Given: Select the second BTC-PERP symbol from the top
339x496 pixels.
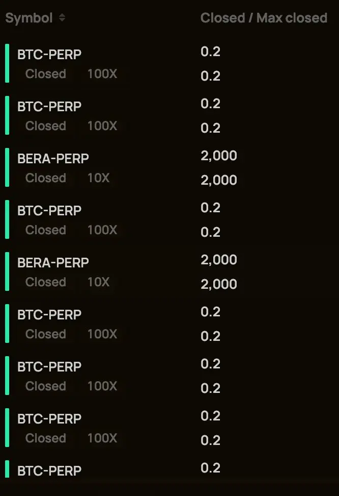Looking at the screenshot, I should click(x=49, y=107).
